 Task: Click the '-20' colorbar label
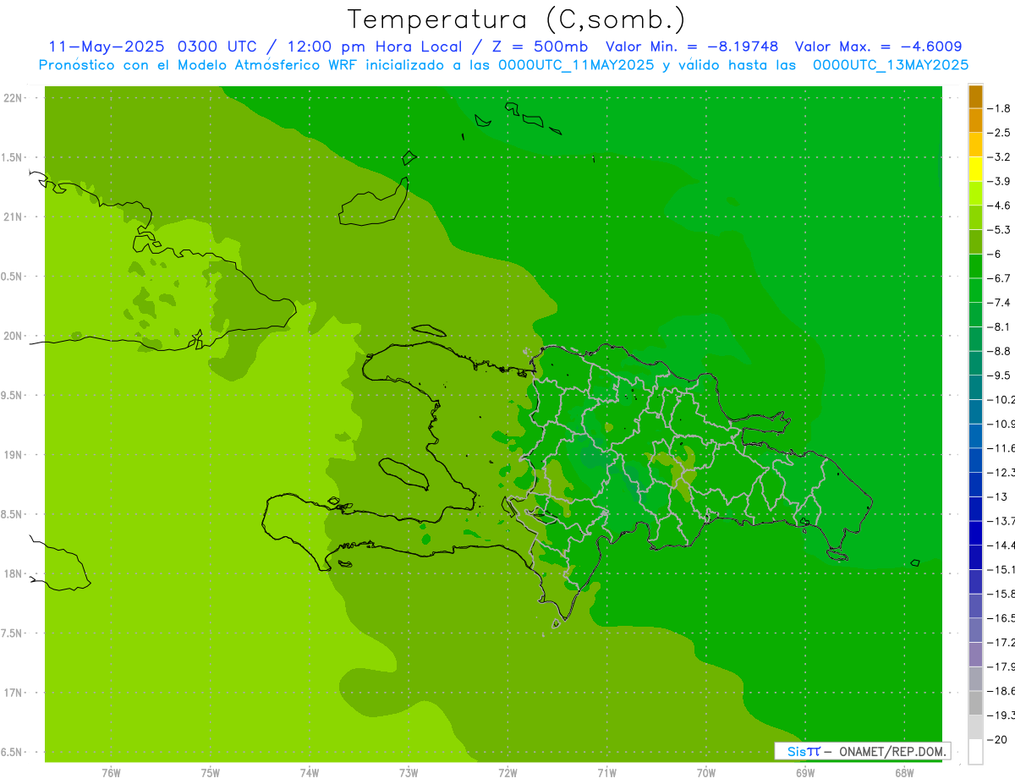click(x=996, y=740)
